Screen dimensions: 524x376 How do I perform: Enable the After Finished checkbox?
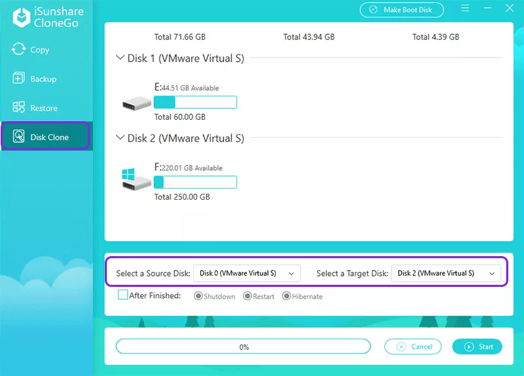pos(122,295)
